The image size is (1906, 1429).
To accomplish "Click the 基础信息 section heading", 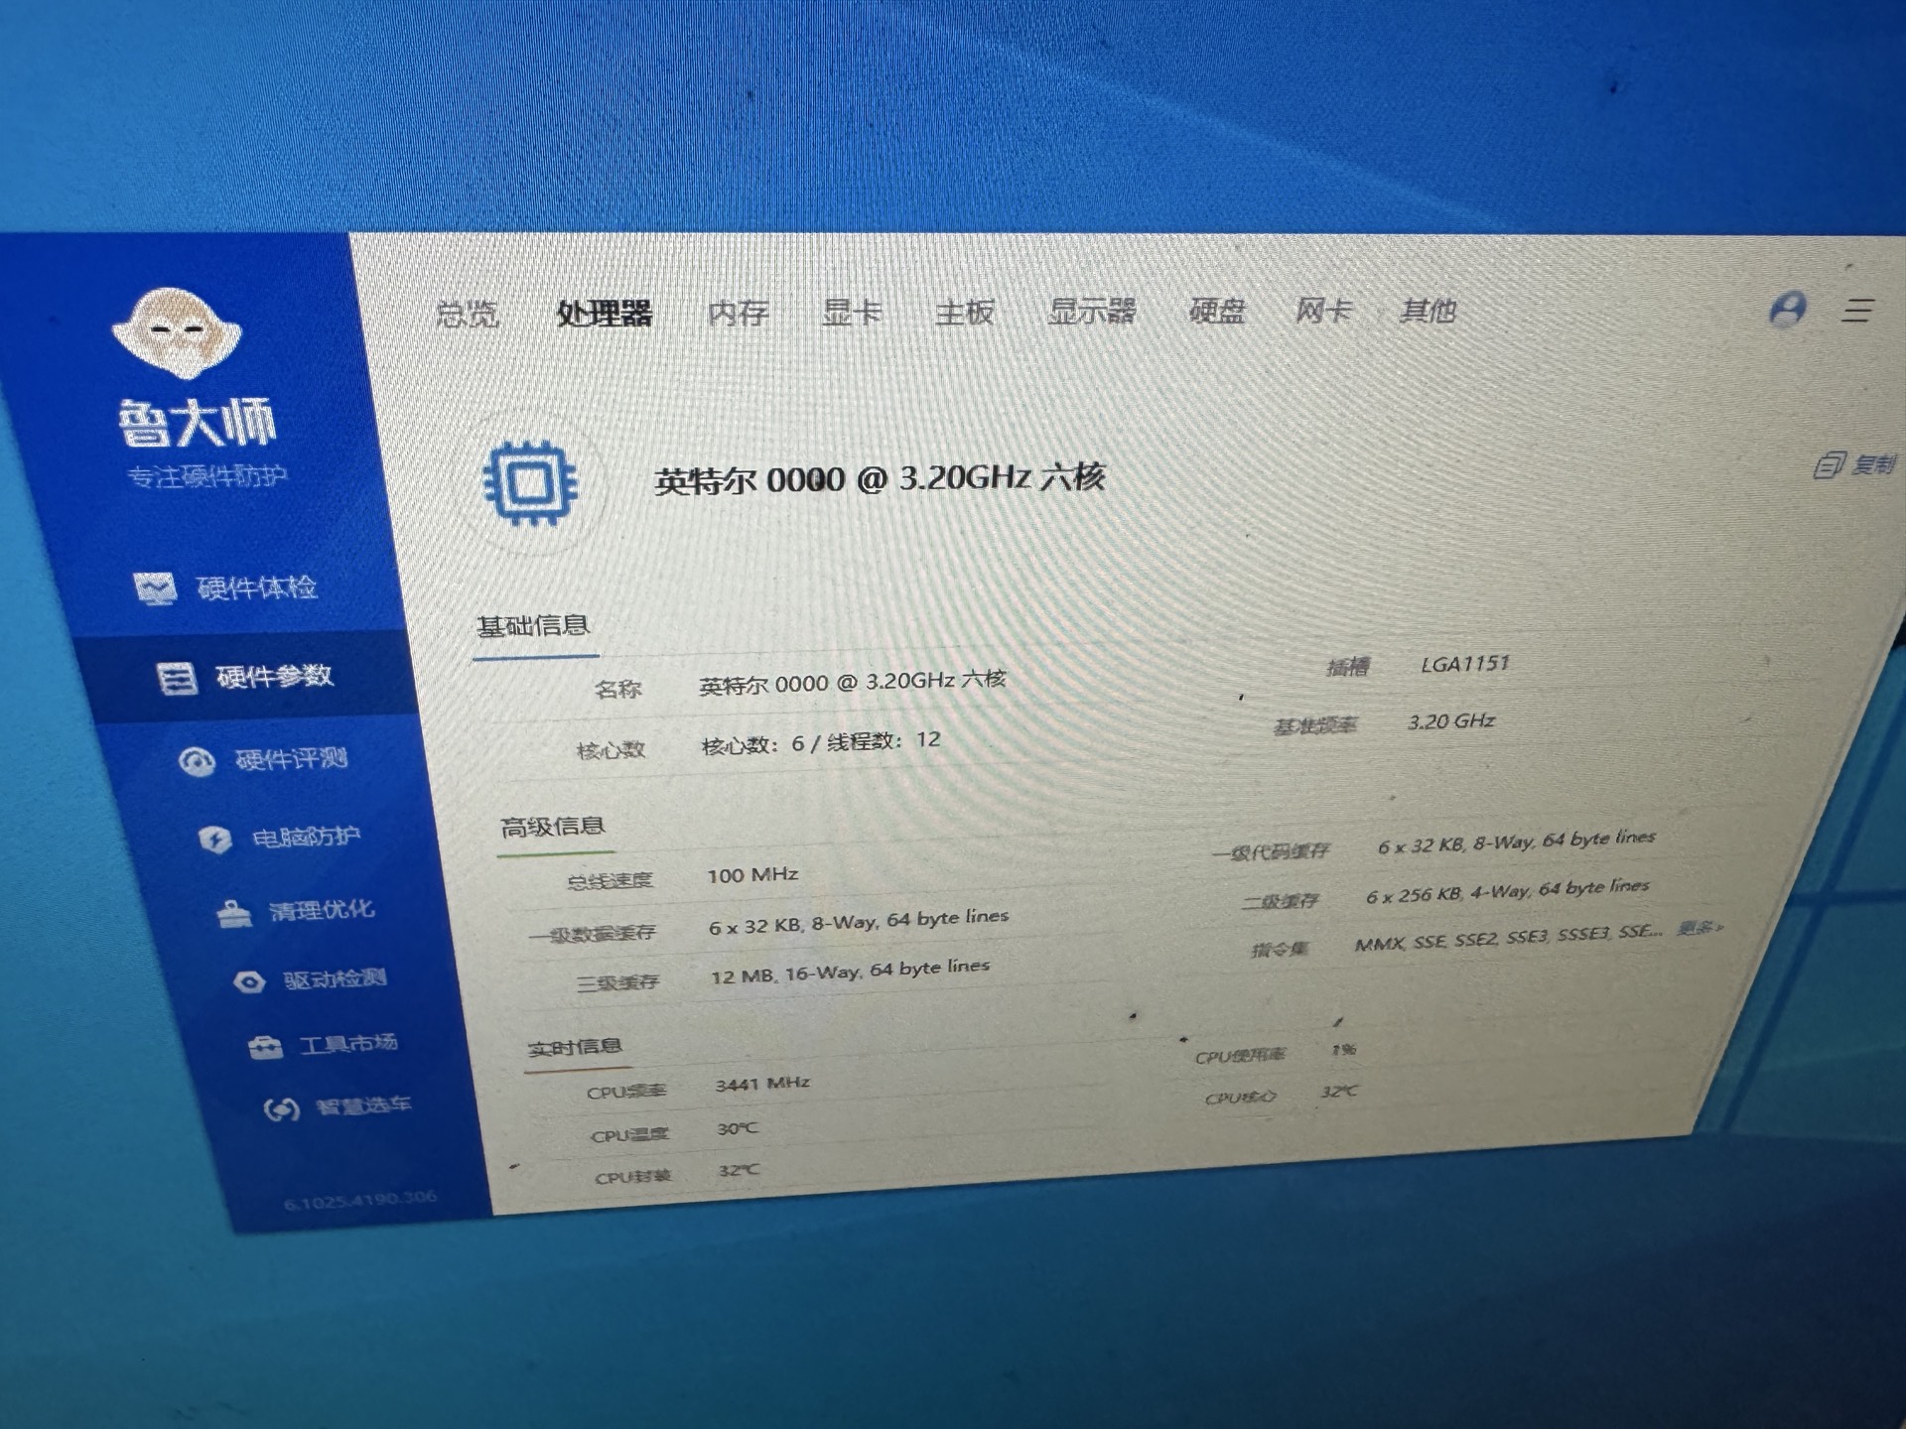I will [x=533, y=626].
